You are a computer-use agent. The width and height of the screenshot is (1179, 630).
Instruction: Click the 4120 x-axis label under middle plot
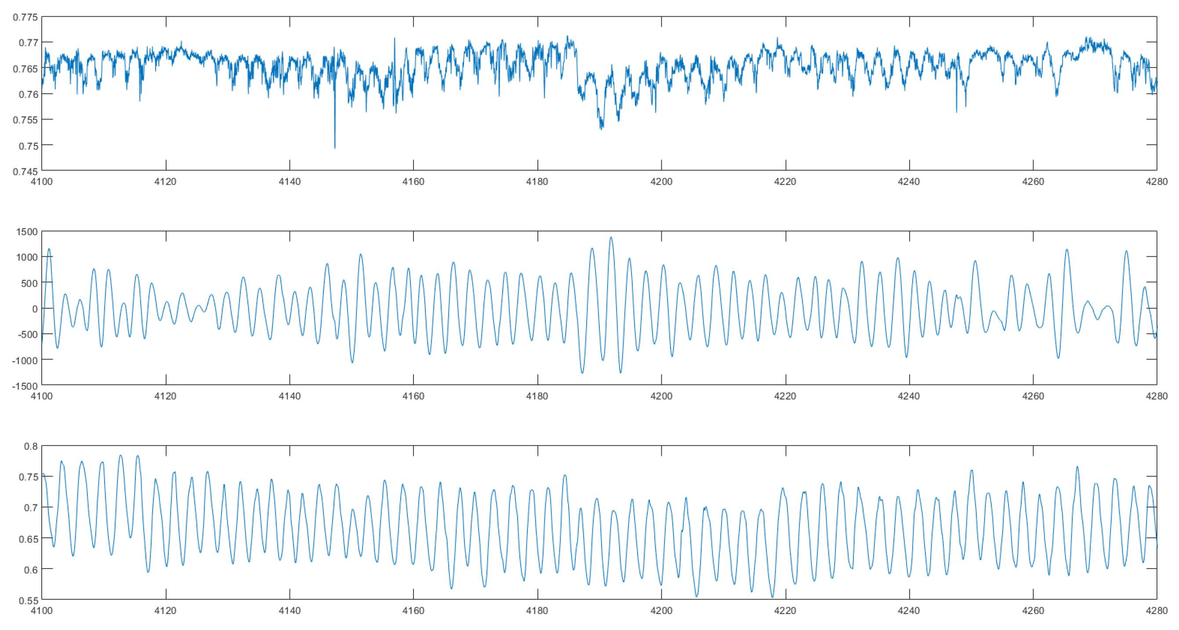[165, 396]
